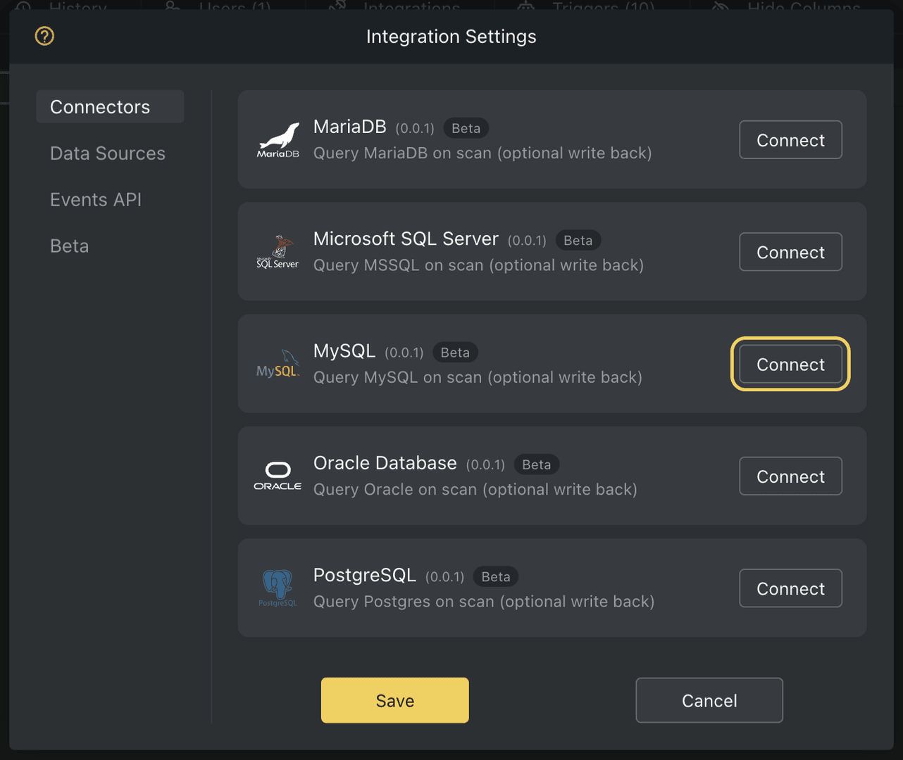Click the PostgreSQL elephant logo icon
This screenshot has height=760, width=903.
(278, 588)
